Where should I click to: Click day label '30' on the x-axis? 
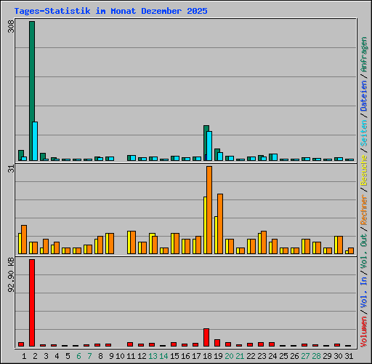tap(338, 356)
